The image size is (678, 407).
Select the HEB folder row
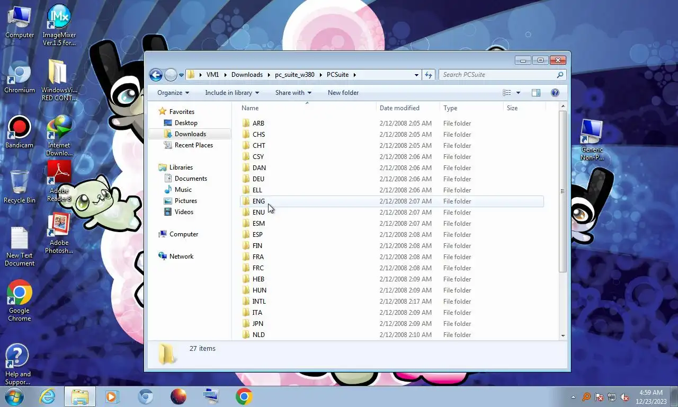(x=392, y=279)
